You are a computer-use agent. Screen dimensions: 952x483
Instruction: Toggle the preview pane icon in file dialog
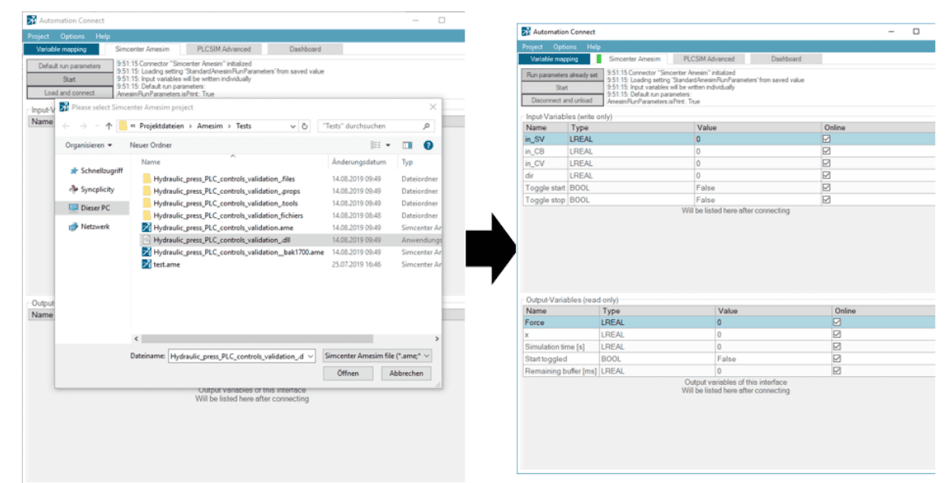407,145
